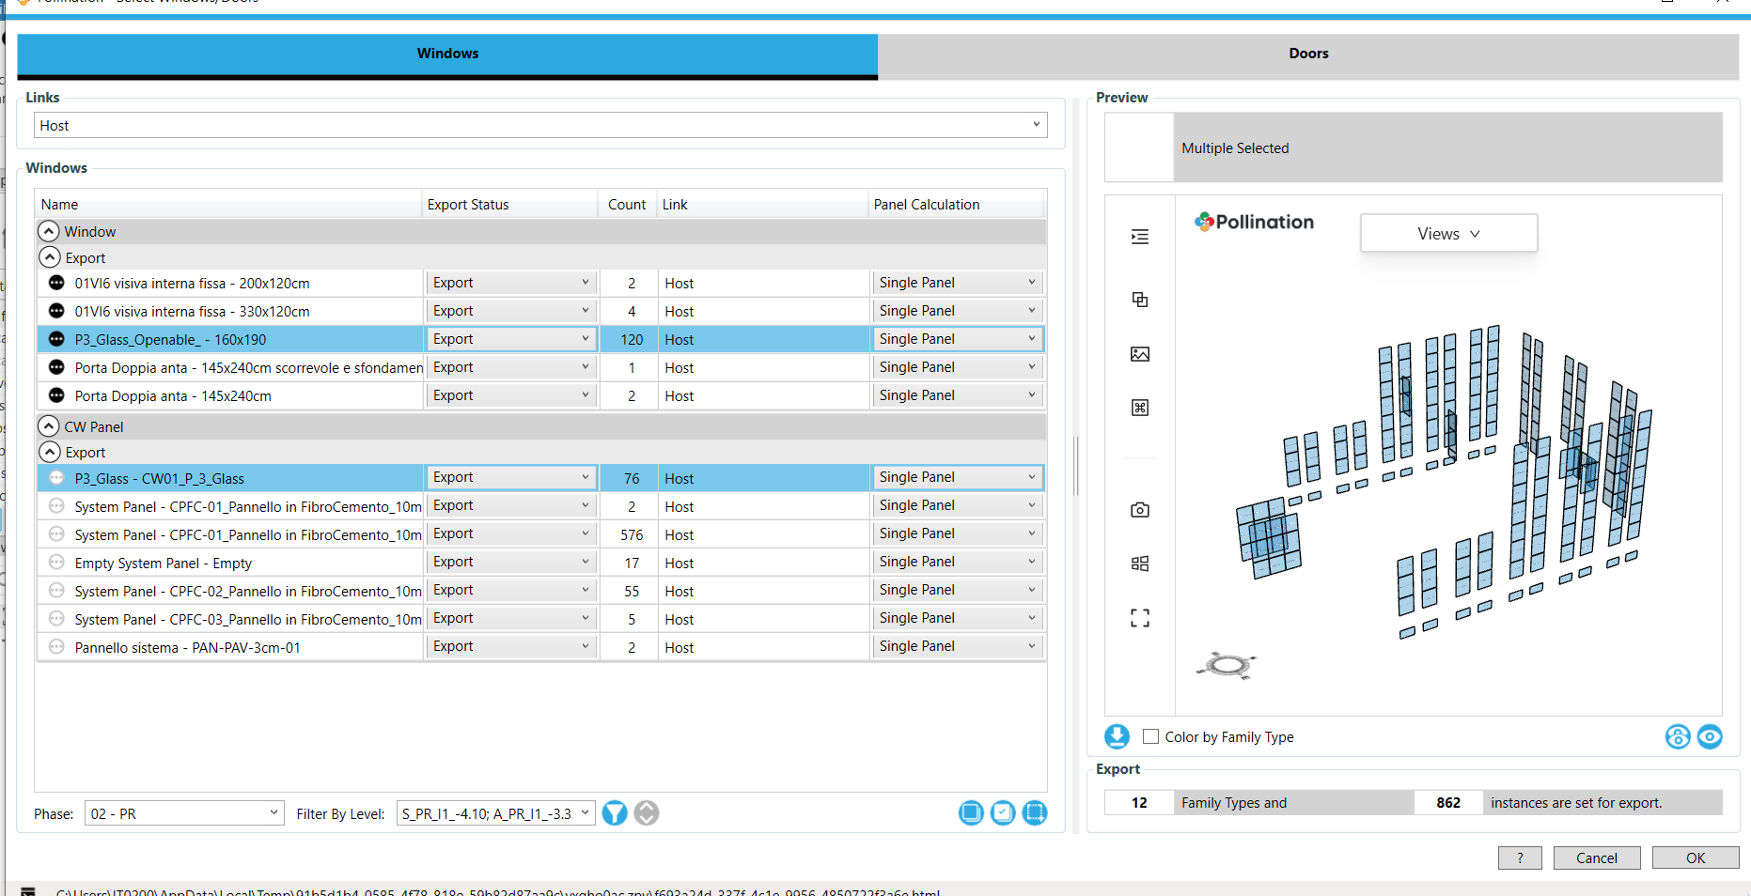Screen dimensions: 1751x896
Task: Toggle the blue eye visibility icon
Action: click(x=1710, y=737)
